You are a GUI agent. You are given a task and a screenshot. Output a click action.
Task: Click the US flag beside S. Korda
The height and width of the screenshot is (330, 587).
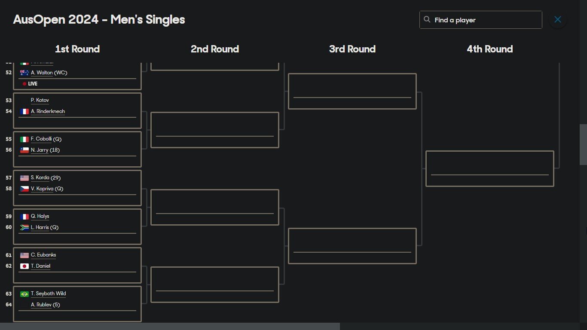(x=24, y=178)
